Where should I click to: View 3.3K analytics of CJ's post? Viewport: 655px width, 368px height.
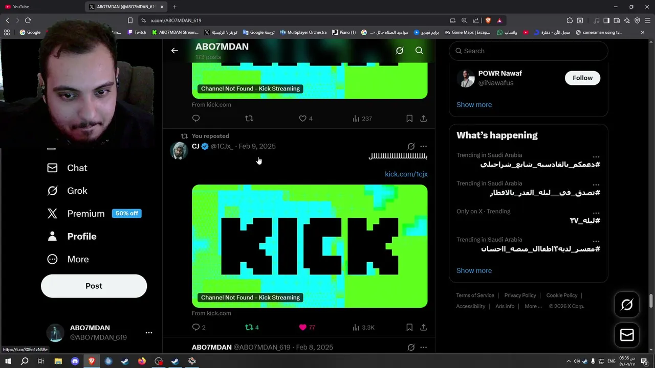point(363,327)
